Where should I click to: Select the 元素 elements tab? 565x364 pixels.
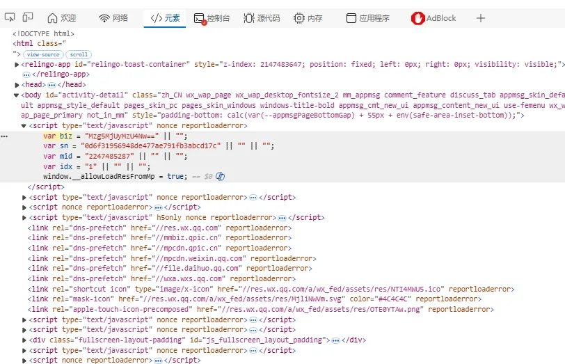pos(165,18)
